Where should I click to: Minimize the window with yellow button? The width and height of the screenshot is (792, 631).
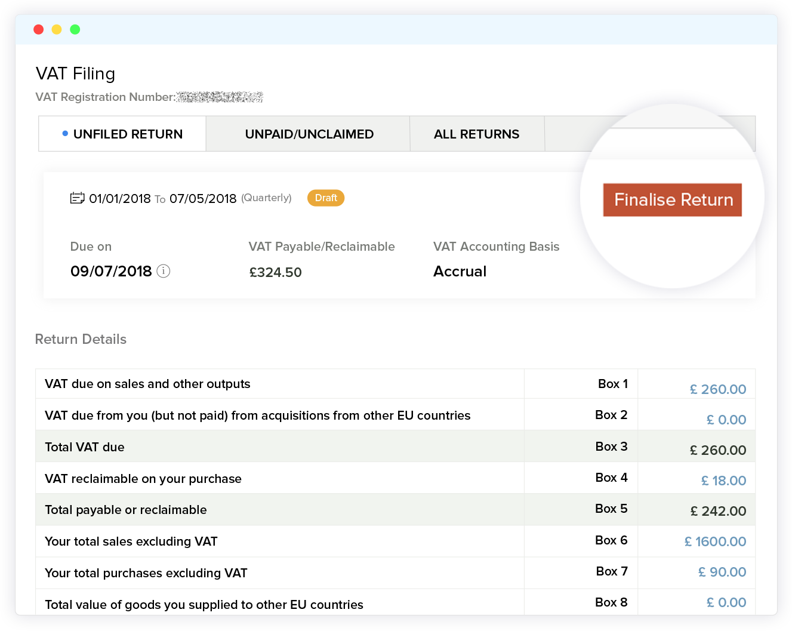[x=57, y=29]
